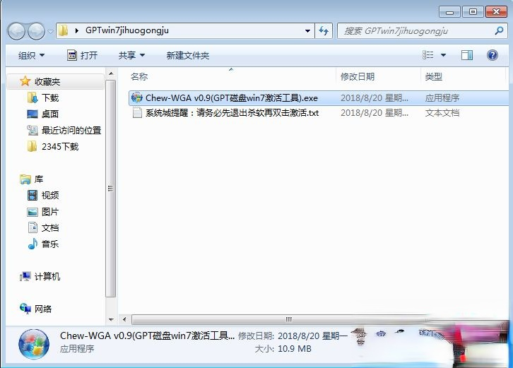Sort by the 名称 column header
Screen dimensions: 513x368
(139, 76)
